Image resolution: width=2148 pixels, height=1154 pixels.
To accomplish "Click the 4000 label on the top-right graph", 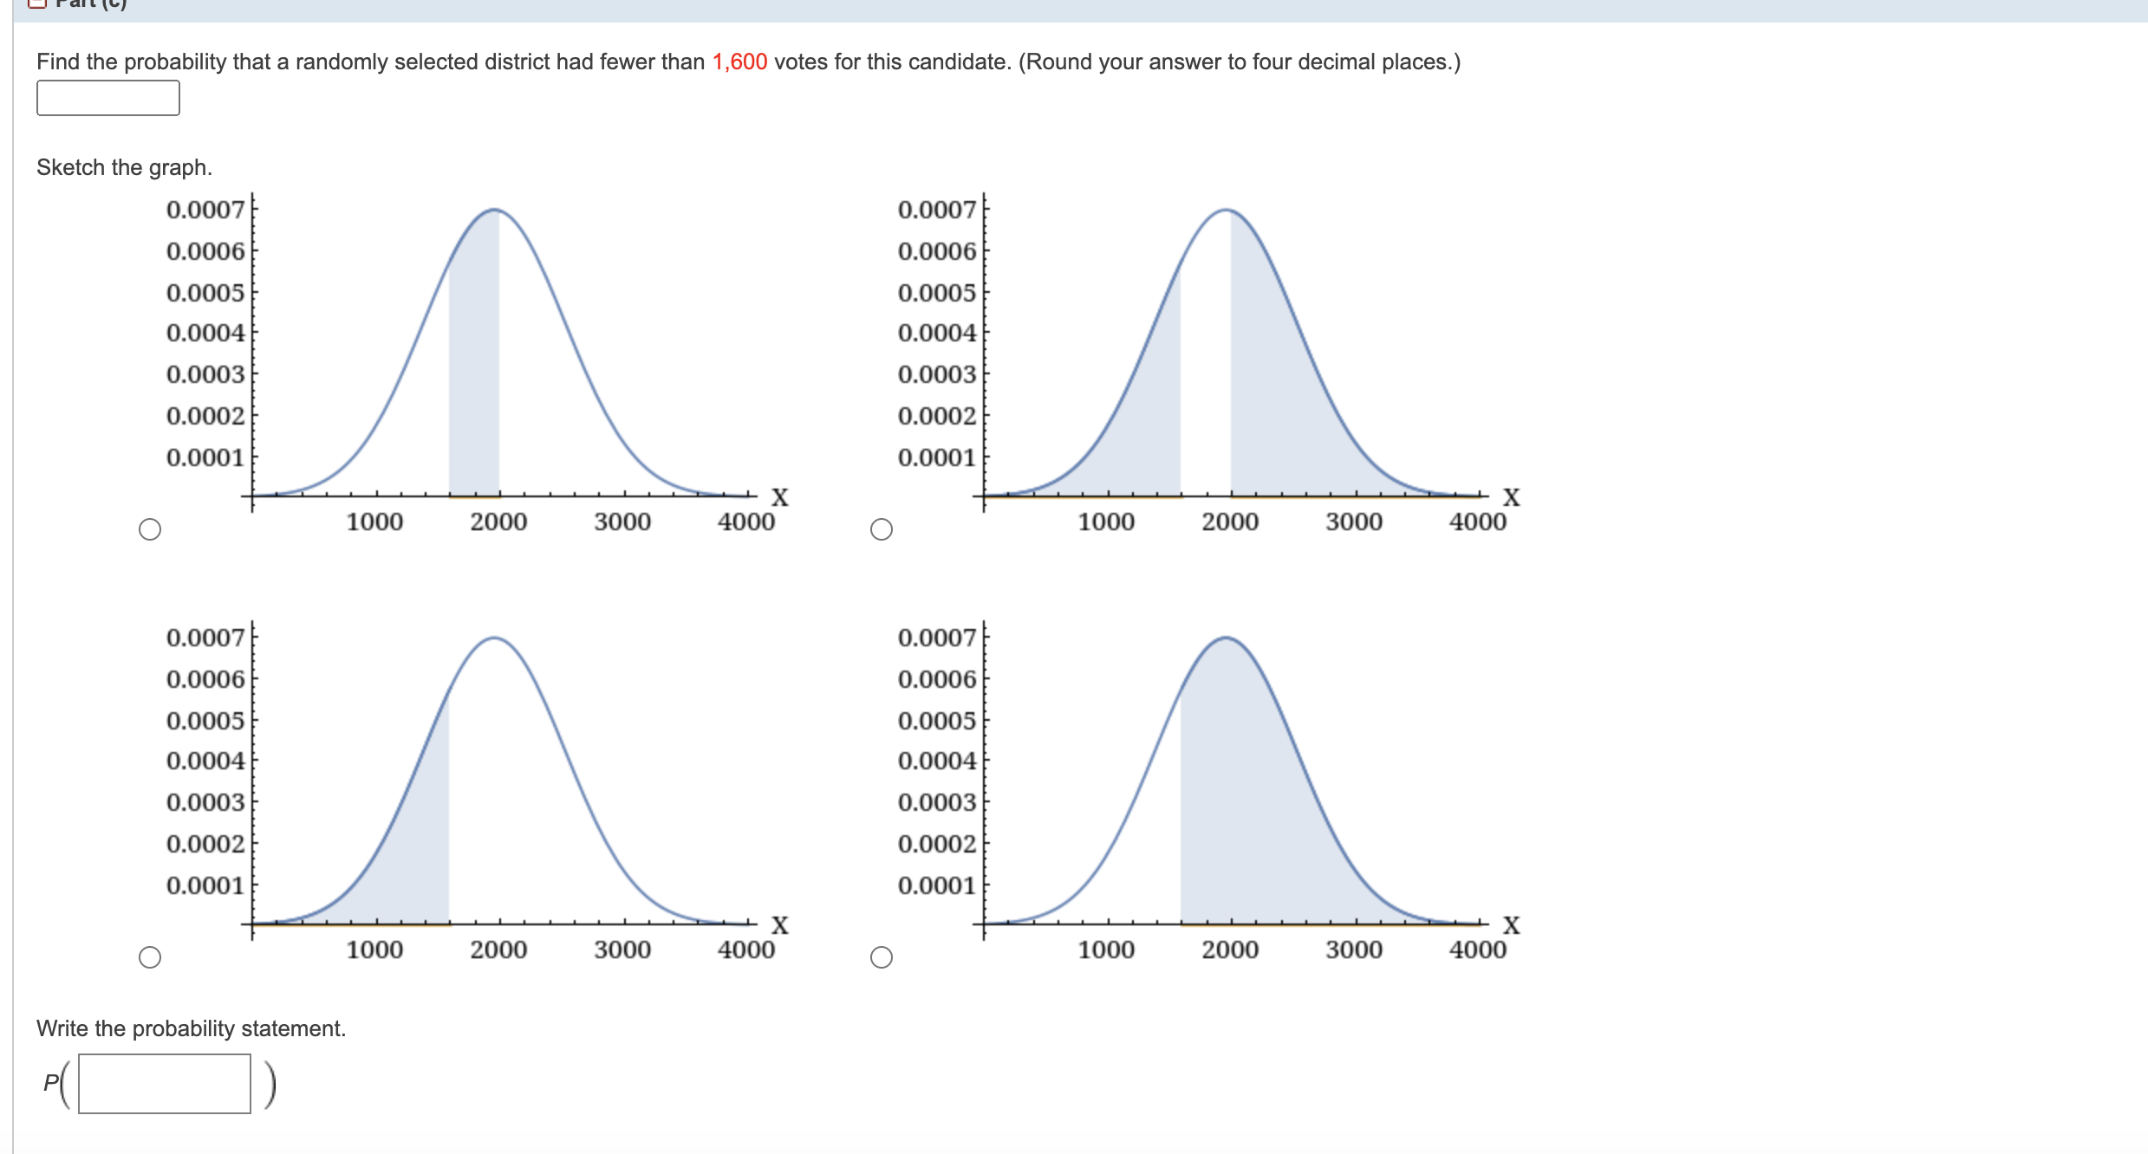I will (x=1477, y=522).
